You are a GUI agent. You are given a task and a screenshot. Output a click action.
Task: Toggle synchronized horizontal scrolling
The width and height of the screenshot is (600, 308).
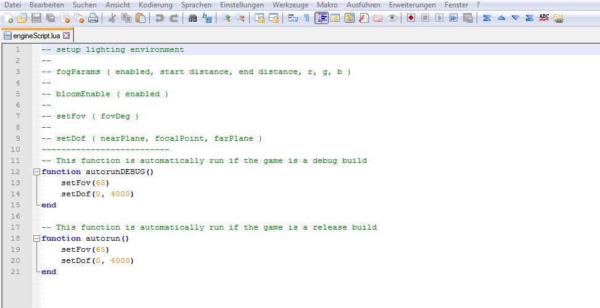click(x=273, y=18)
